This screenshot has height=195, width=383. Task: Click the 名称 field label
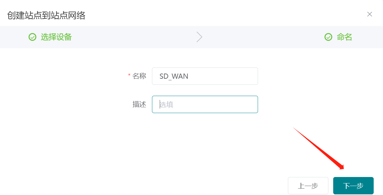(x=139, y=76)
